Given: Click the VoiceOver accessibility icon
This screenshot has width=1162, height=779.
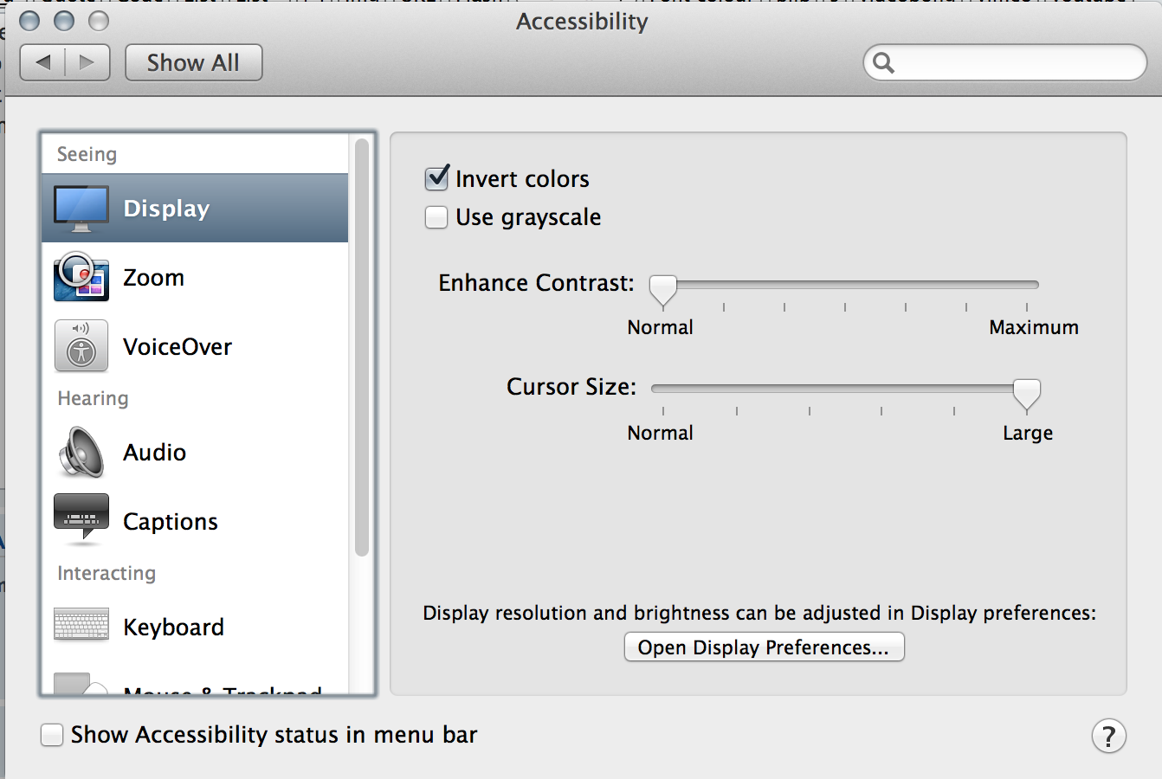Looking at the screenshot, I should point(81,346).
